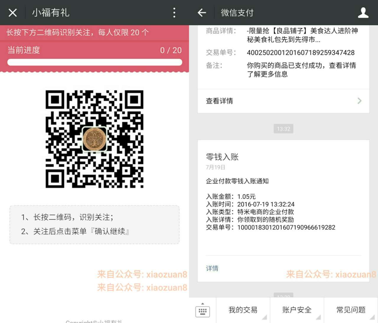Switch to the keyboard input icon
The width and height of the screenshot is (378, 323).
[x=203, y=310]
